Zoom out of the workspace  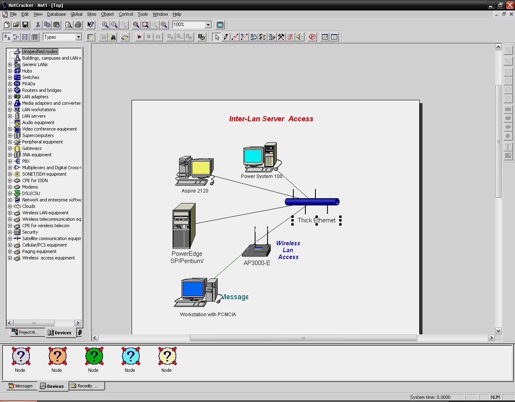(x=114, y=25)
